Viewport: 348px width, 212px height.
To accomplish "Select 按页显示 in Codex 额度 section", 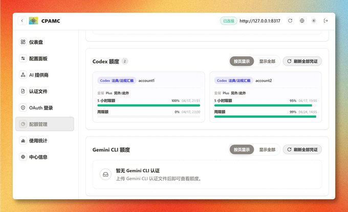I will pyautogui.click(x=242, y=61).
